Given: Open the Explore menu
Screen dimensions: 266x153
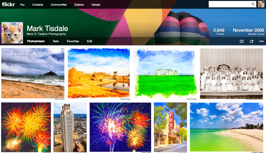Looking at the screenshot, I should click(79, 5).
